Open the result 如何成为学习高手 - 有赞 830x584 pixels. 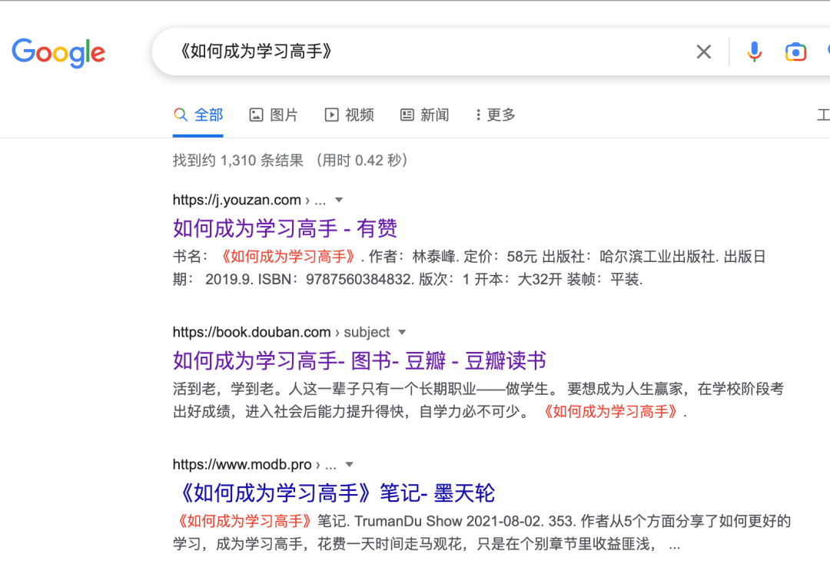tap(285, 228)
